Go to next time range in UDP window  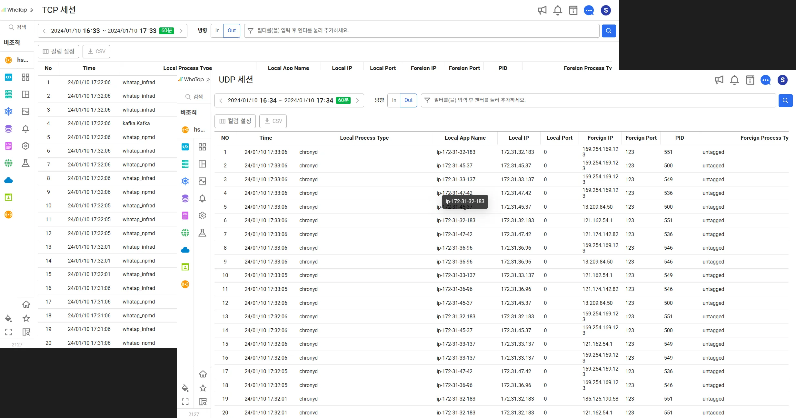[x=358, y=101]
